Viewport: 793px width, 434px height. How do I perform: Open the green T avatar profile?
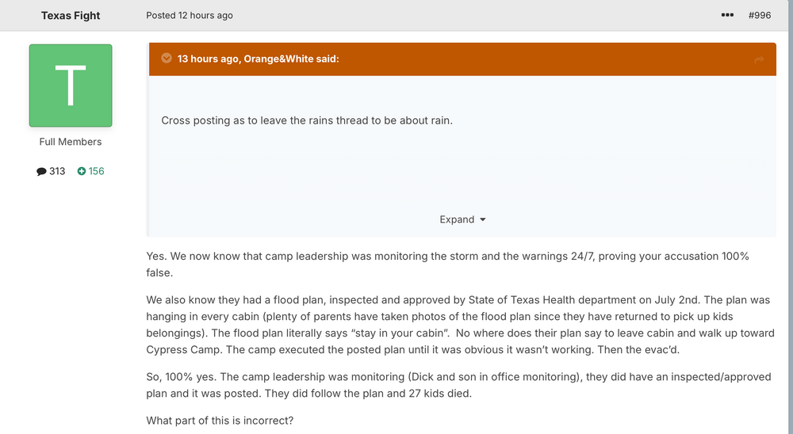coord(71,86)
